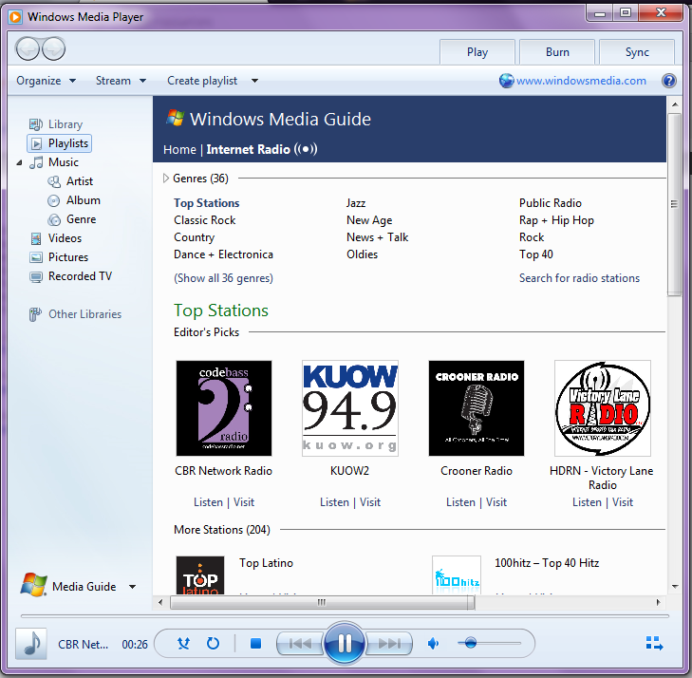Click the Top Latino station logo

(x=200, y=575)
